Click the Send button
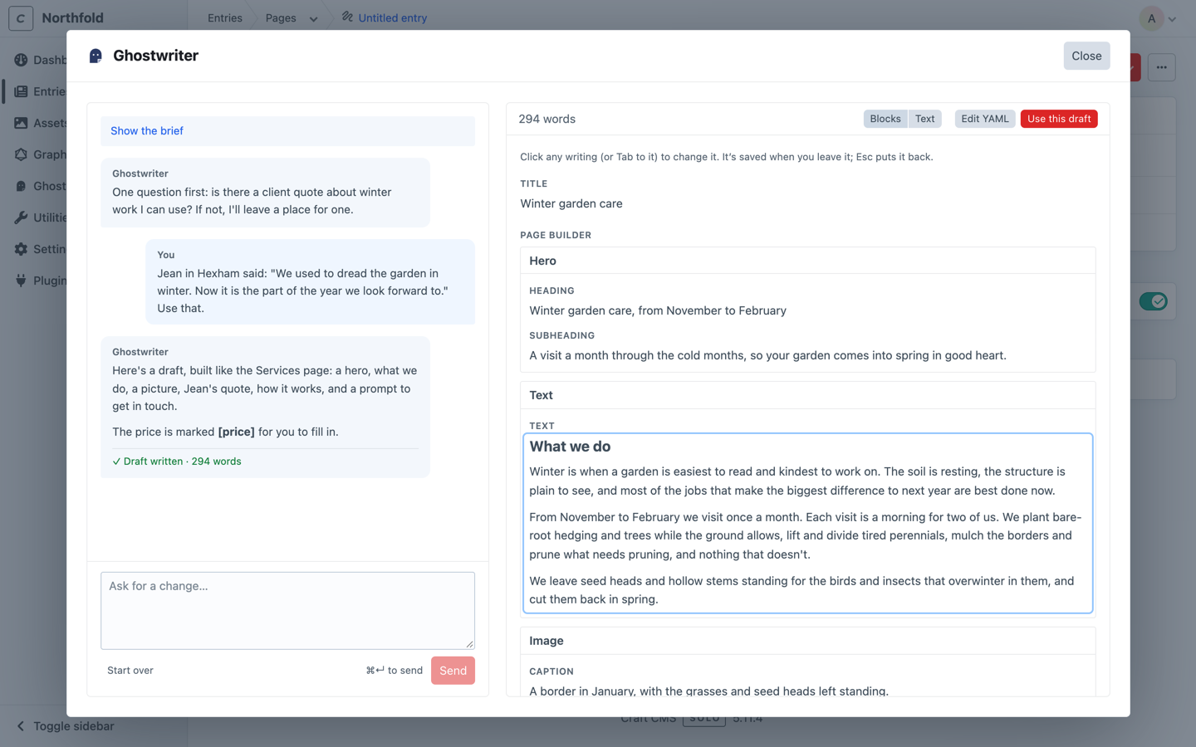 (453, 671)
